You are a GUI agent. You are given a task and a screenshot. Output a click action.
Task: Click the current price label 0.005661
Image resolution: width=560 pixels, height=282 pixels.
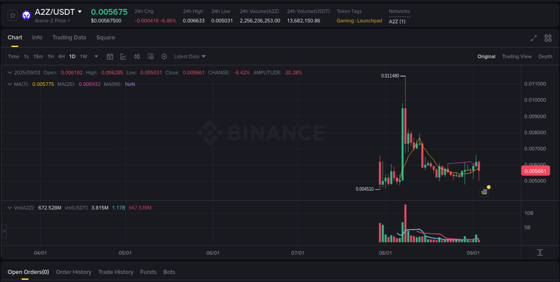tap(535, 171)
